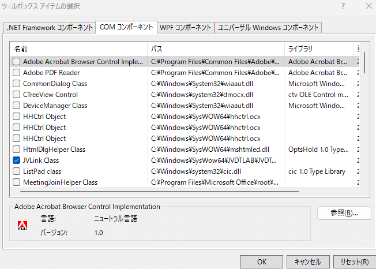The image size is (376, 269).
Task: Open the 参照(B)... browse button
Action: tap(344, 213)
